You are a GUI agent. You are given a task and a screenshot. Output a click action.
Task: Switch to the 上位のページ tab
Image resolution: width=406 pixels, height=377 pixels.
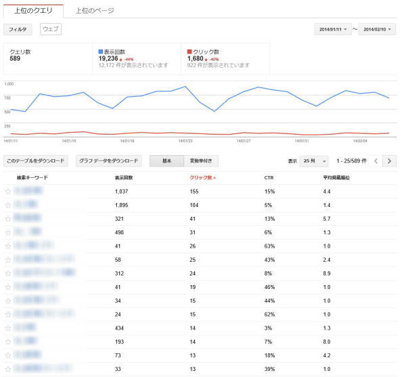(94, 11)
